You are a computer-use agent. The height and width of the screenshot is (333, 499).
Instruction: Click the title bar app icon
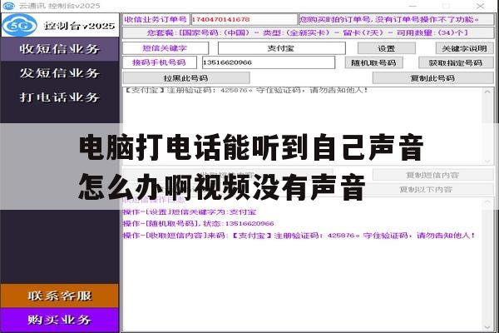(x=8, y=6)
